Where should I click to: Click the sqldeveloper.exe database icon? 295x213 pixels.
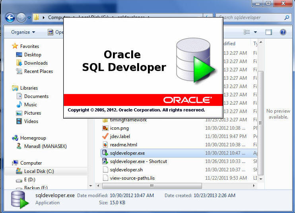click(x=105, y=153)
